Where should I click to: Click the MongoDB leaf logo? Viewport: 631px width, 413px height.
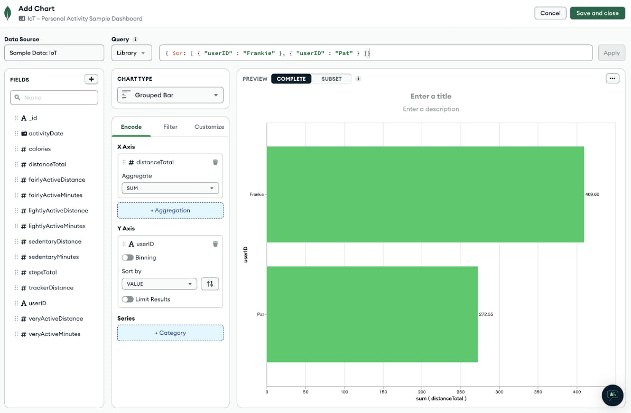[x=8, y=12]
